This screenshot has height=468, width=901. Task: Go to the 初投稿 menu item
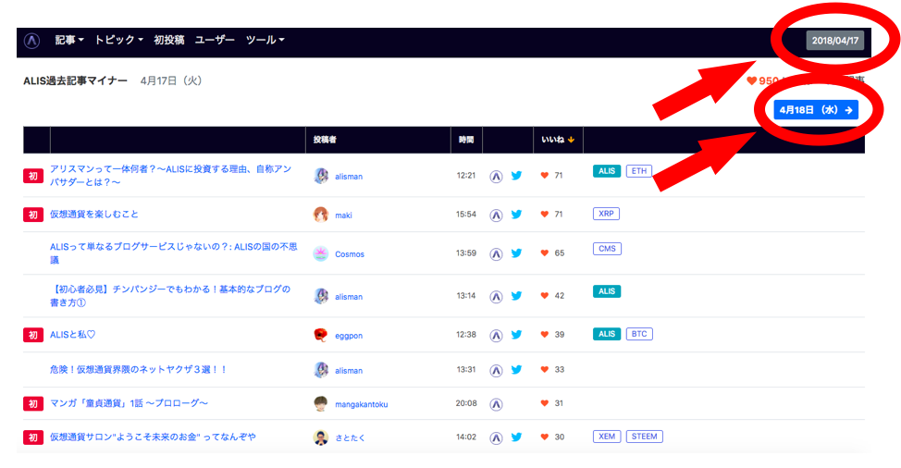pos(168,41)
